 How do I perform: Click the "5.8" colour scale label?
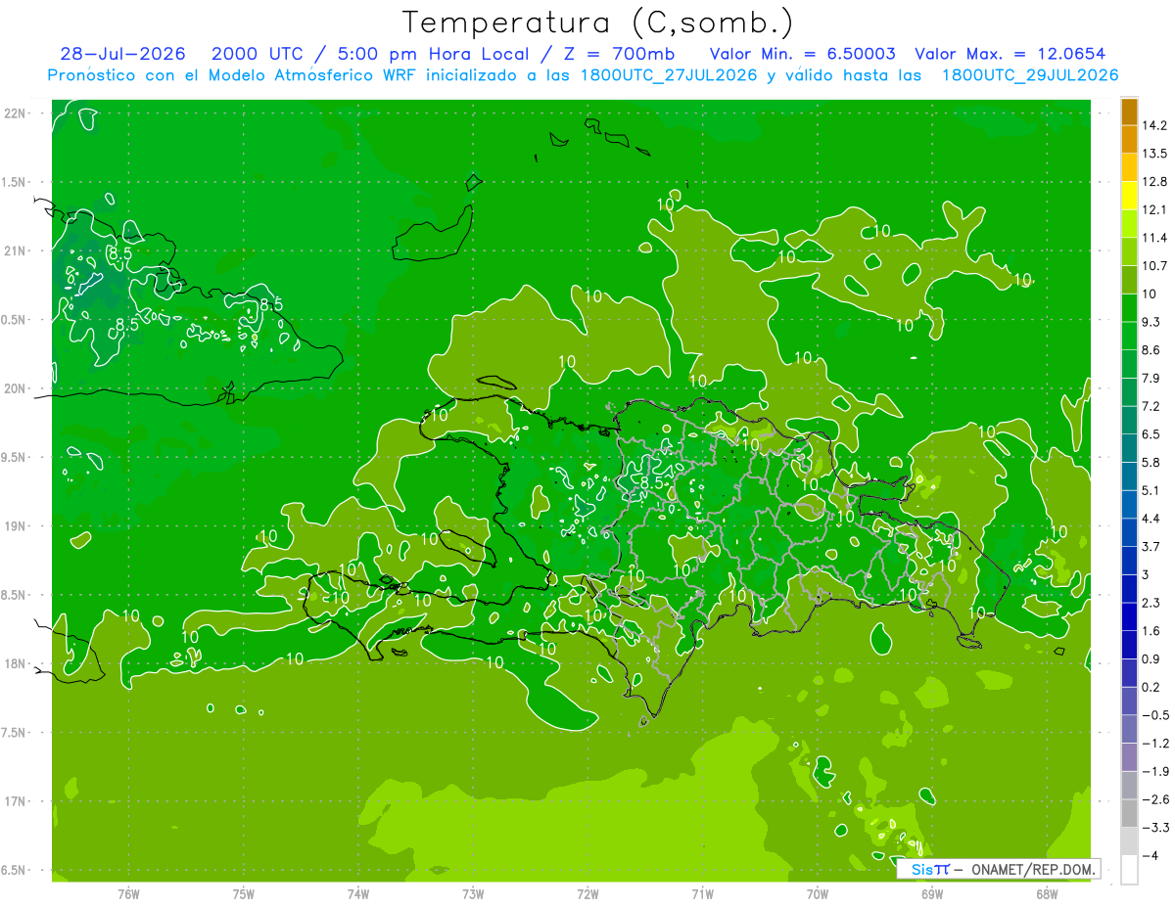click(1151, 462)
